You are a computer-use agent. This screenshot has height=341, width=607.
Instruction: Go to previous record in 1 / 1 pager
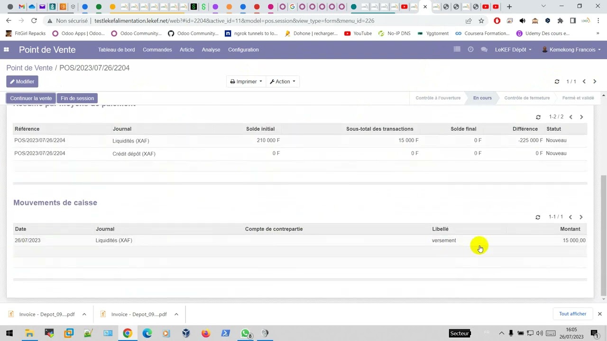584,81
